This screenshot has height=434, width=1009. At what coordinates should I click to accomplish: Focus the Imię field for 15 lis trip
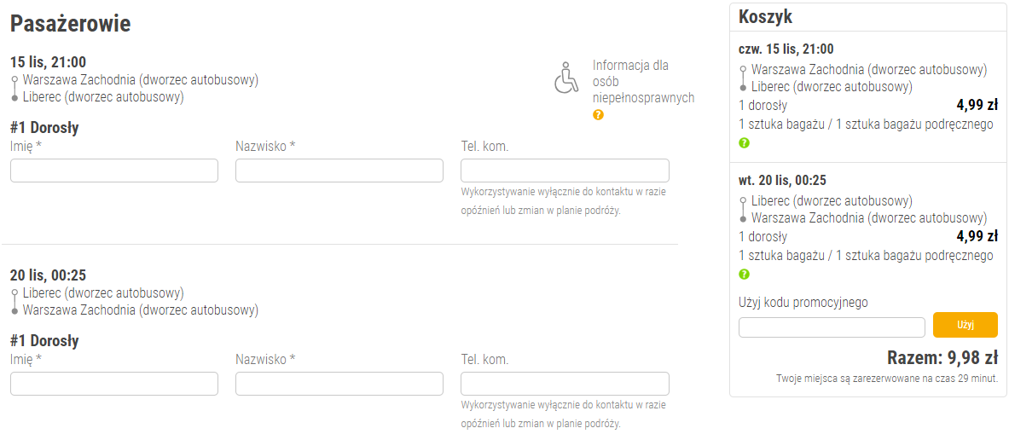coord(114,171)
